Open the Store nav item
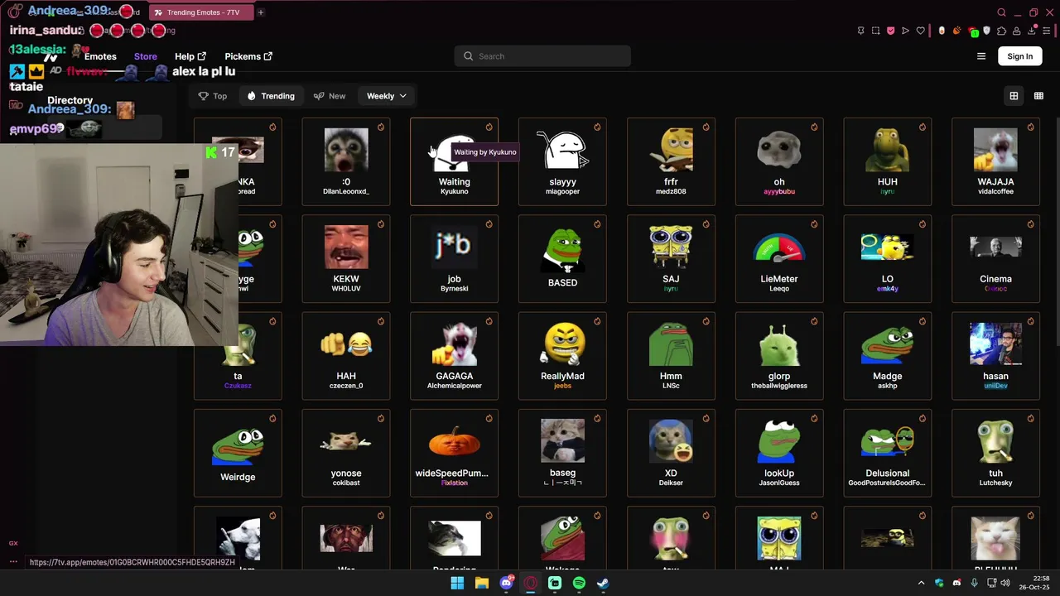Viewport: 1060px width, 596px height. click(x=145, y=56)
